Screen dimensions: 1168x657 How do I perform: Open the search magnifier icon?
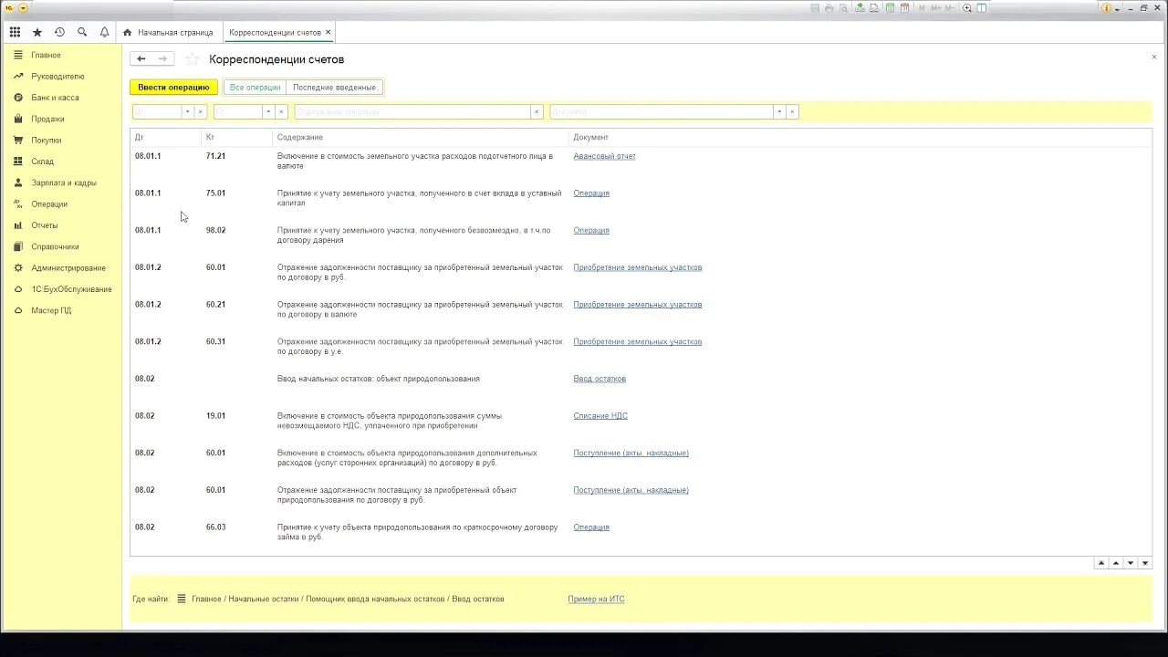tap(82, 32)
